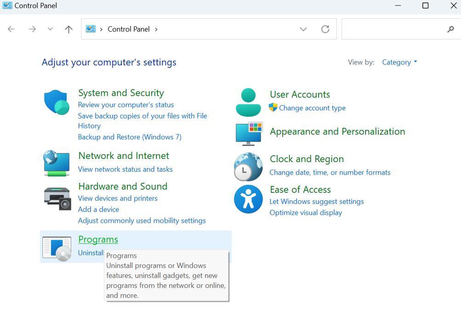Open Ease of Access heading

point(300,190)
